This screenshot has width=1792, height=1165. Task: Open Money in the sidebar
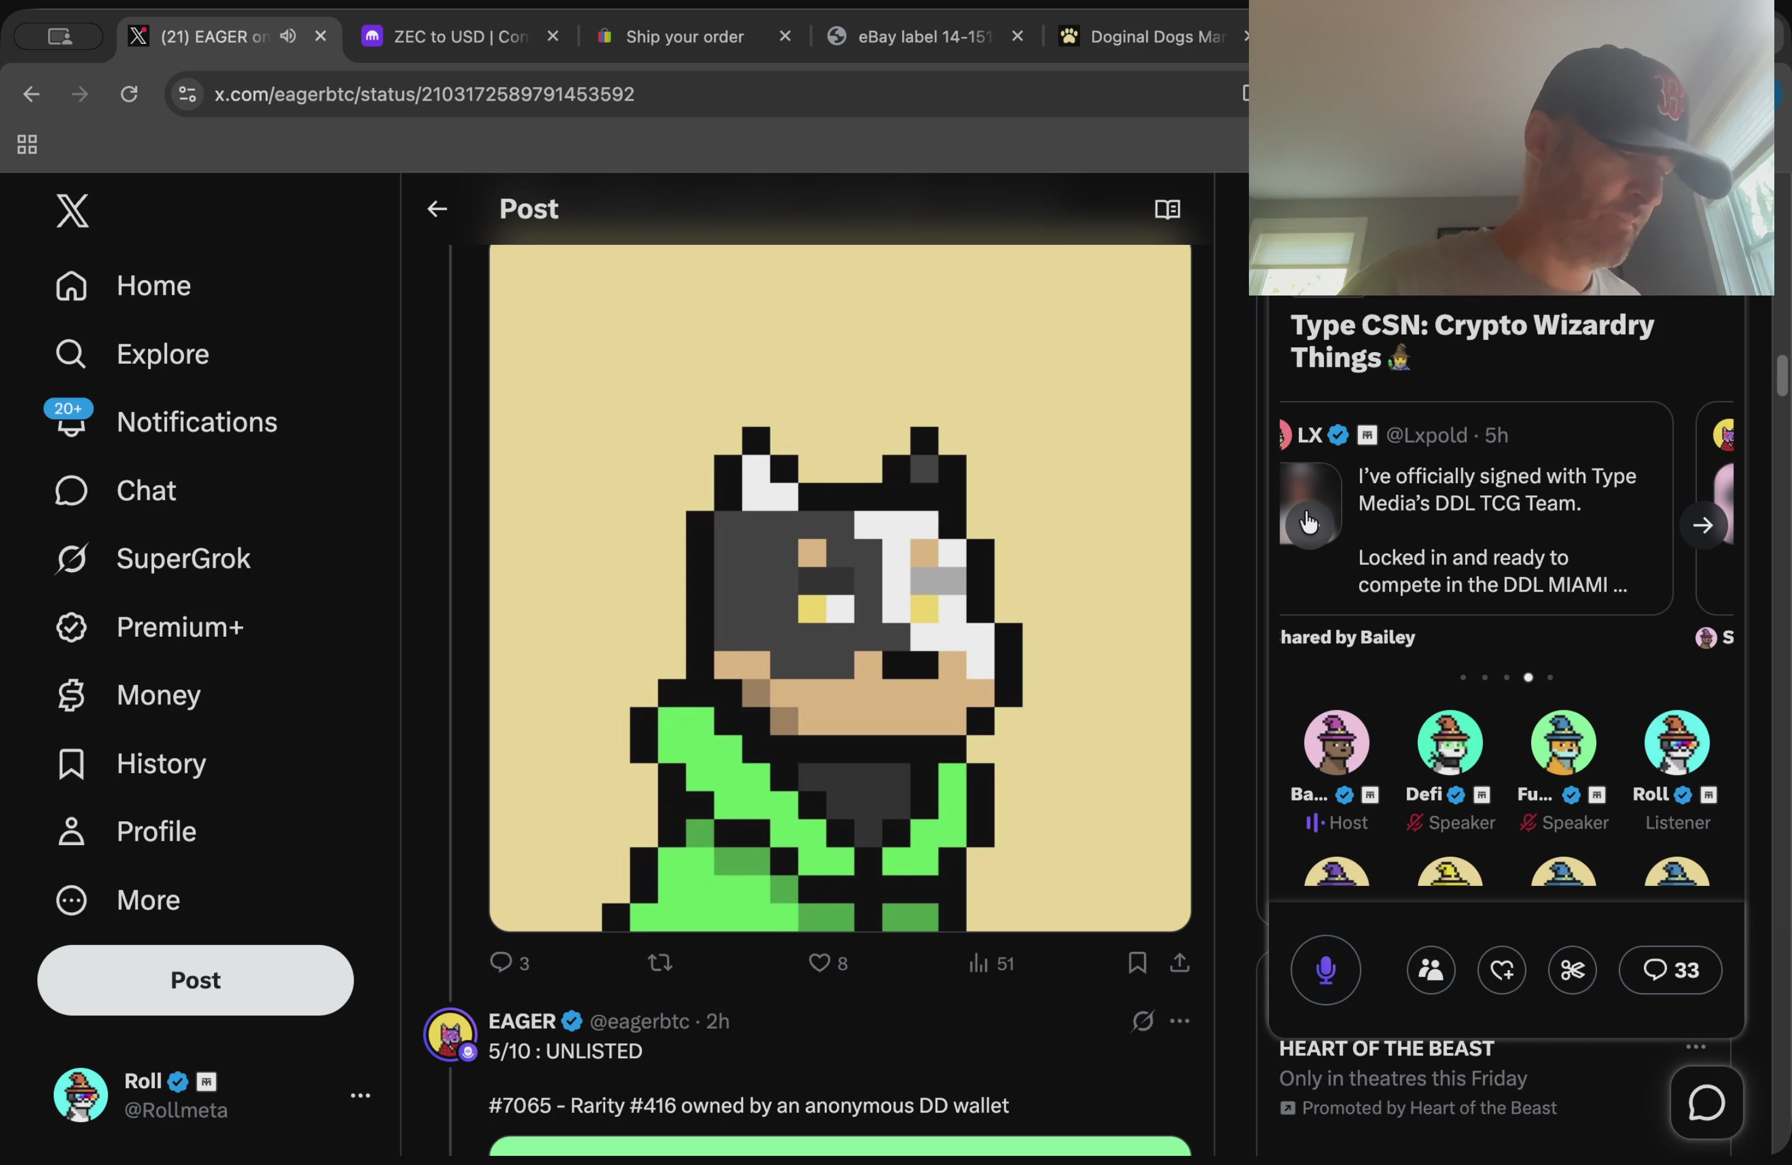(x=127, y=695)
